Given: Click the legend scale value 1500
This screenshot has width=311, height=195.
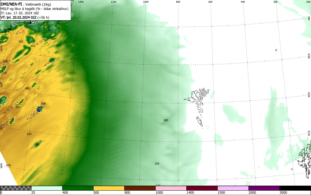Looking at the screenshot, I should (x=221, y=193).
